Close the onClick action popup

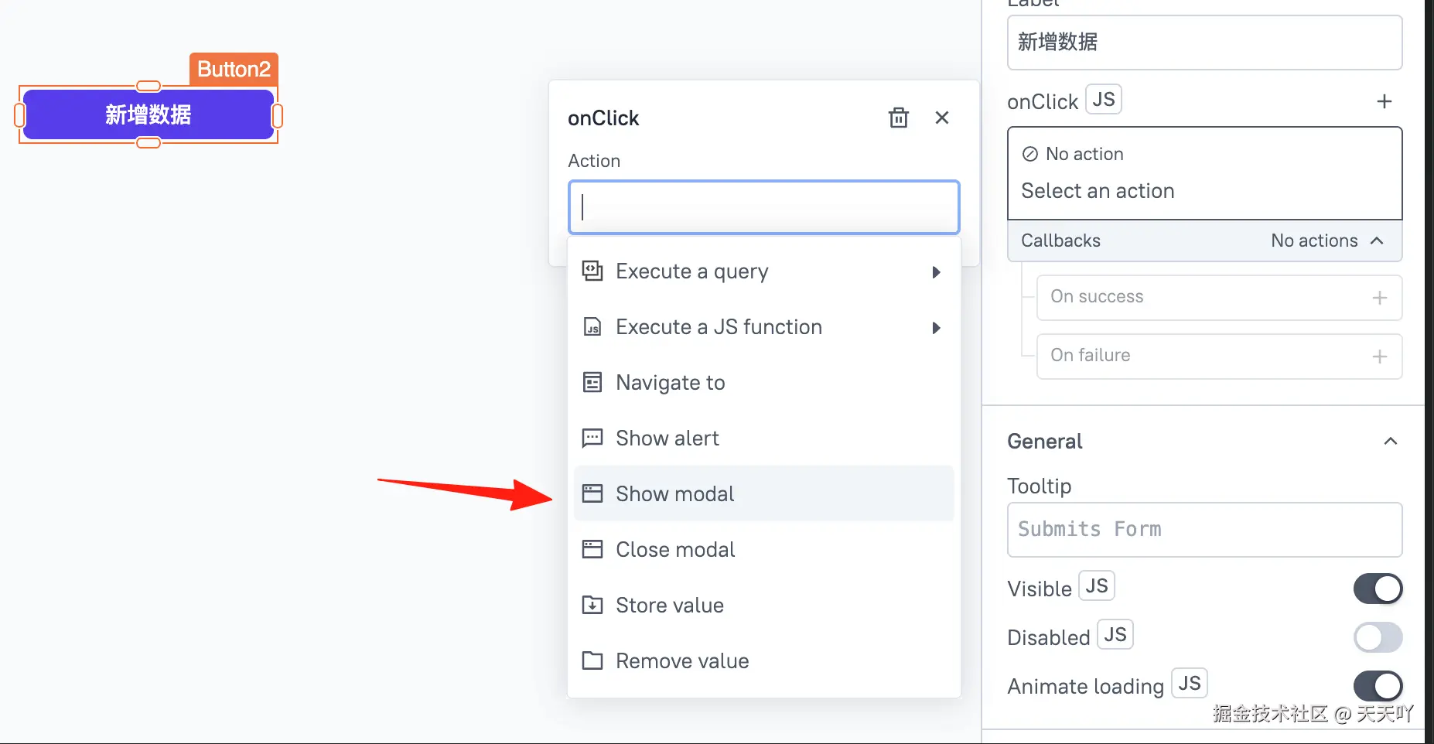941,118
